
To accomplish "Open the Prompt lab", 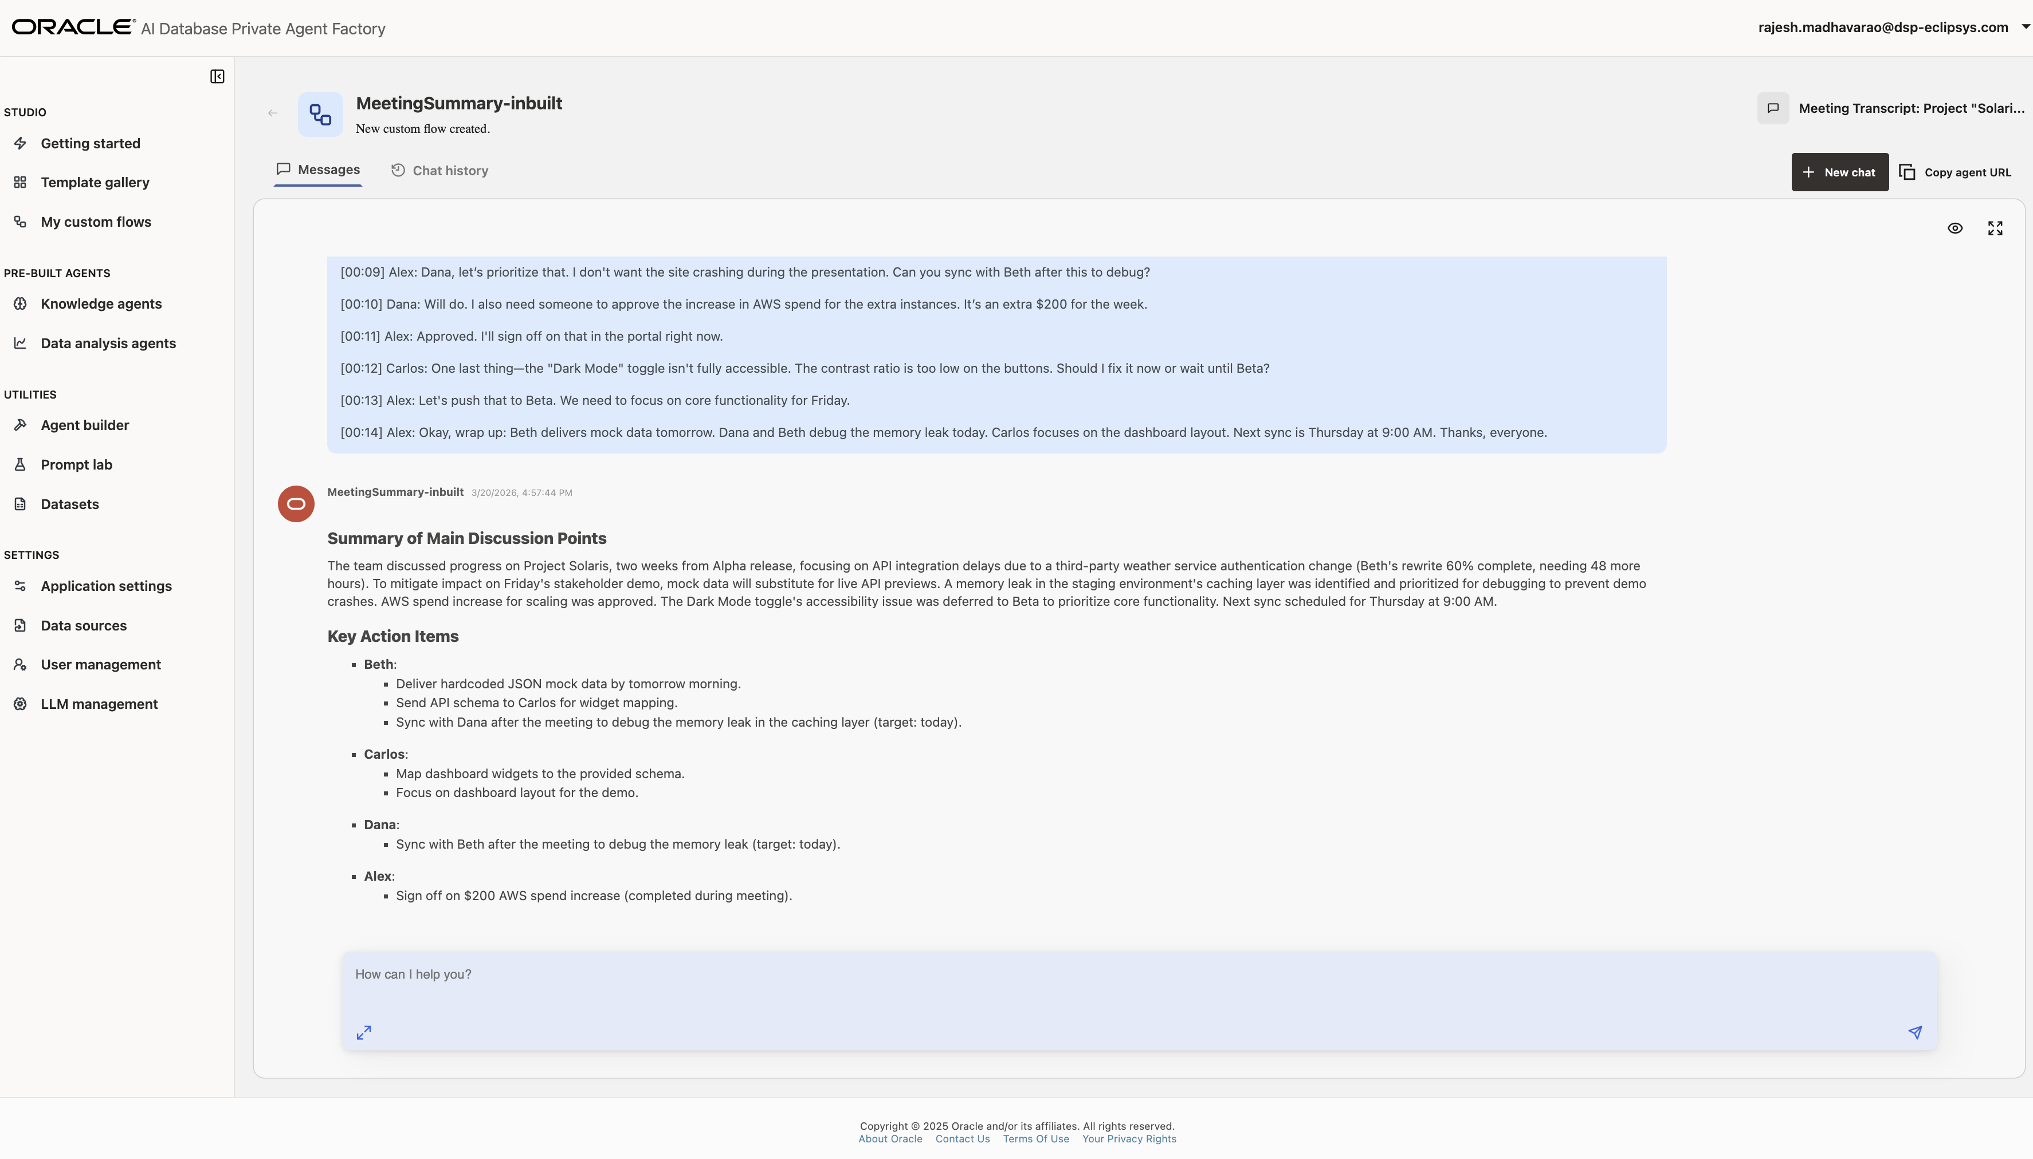I will point(76,465).
